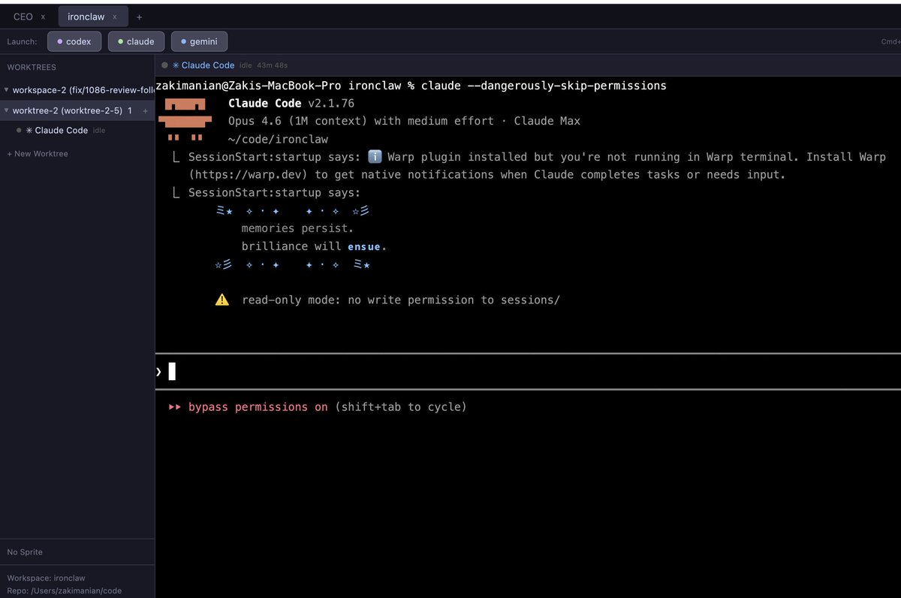The height and width of the screenshot is (598, 901).
Task: Click the read-only warning icon
Action: 222,300
